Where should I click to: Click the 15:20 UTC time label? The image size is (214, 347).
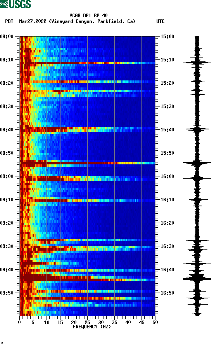coord(167,83)
